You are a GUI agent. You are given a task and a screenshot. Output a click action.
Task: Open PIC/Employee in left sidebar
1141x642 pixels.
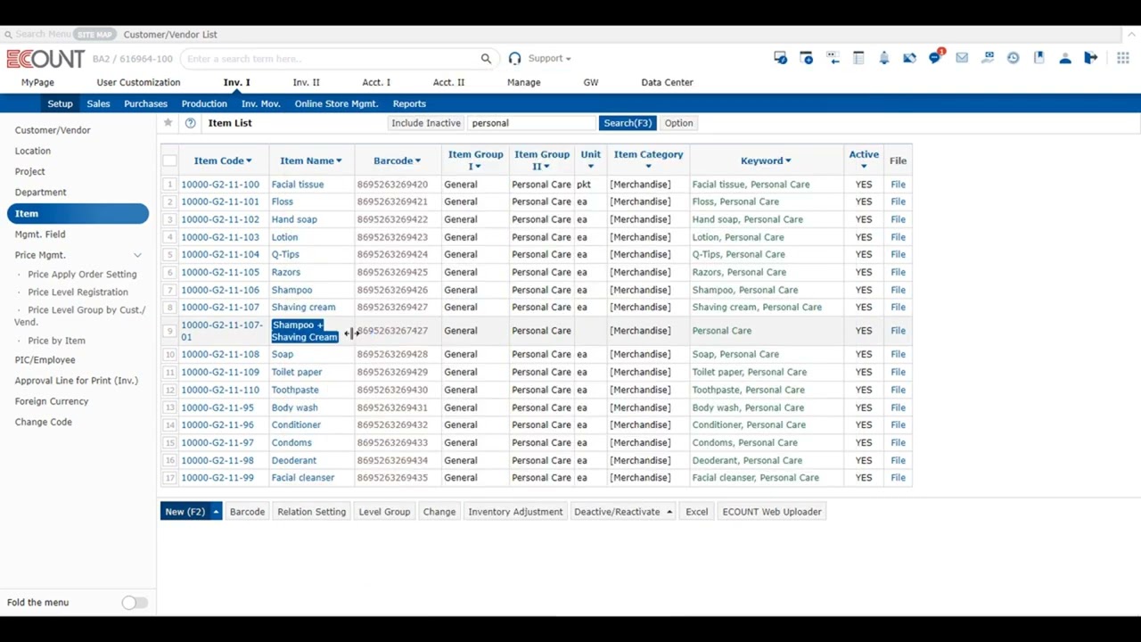pyautogui.click(x=45, y=360)
